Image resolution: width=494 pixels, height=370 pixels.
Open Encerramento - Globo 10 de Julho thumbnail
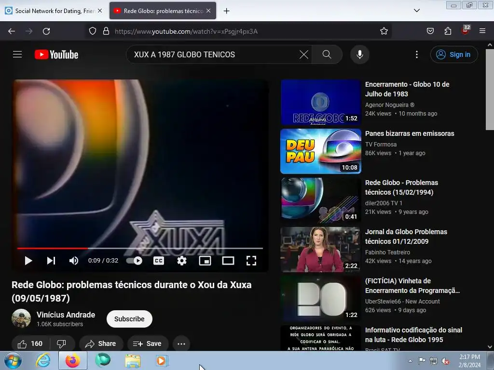tap(320, 102)
